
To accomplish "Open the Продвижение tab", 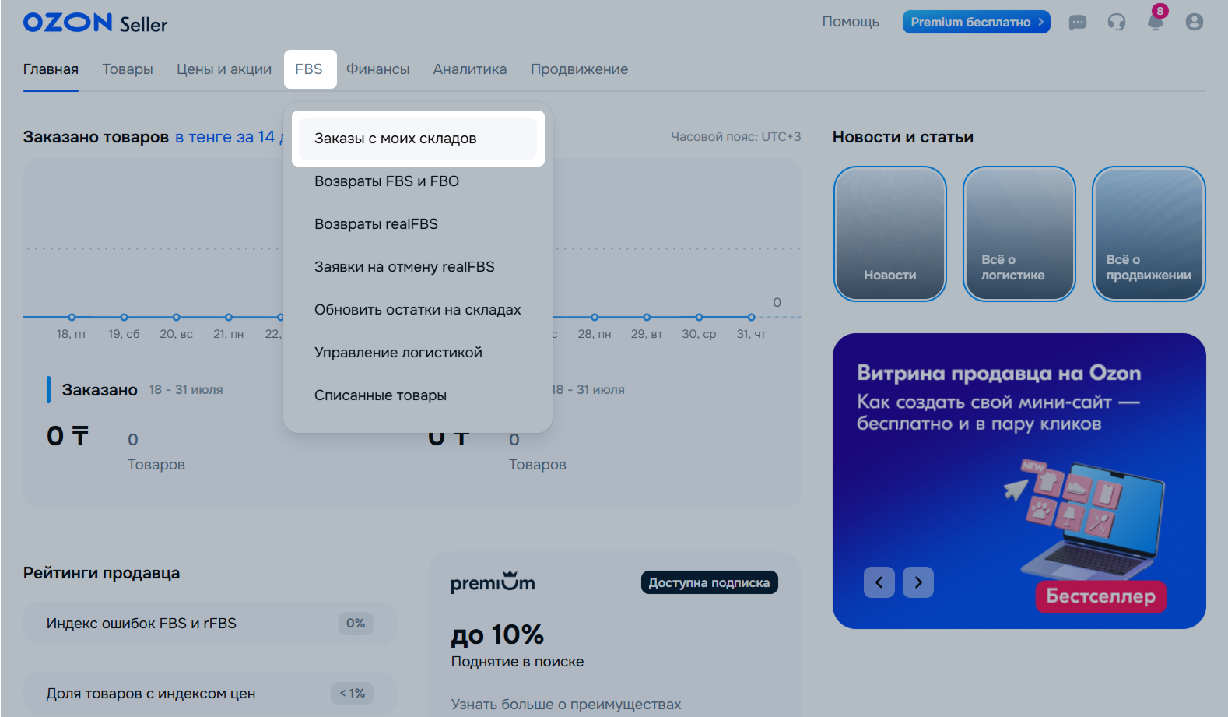I will tap(580, 69).
